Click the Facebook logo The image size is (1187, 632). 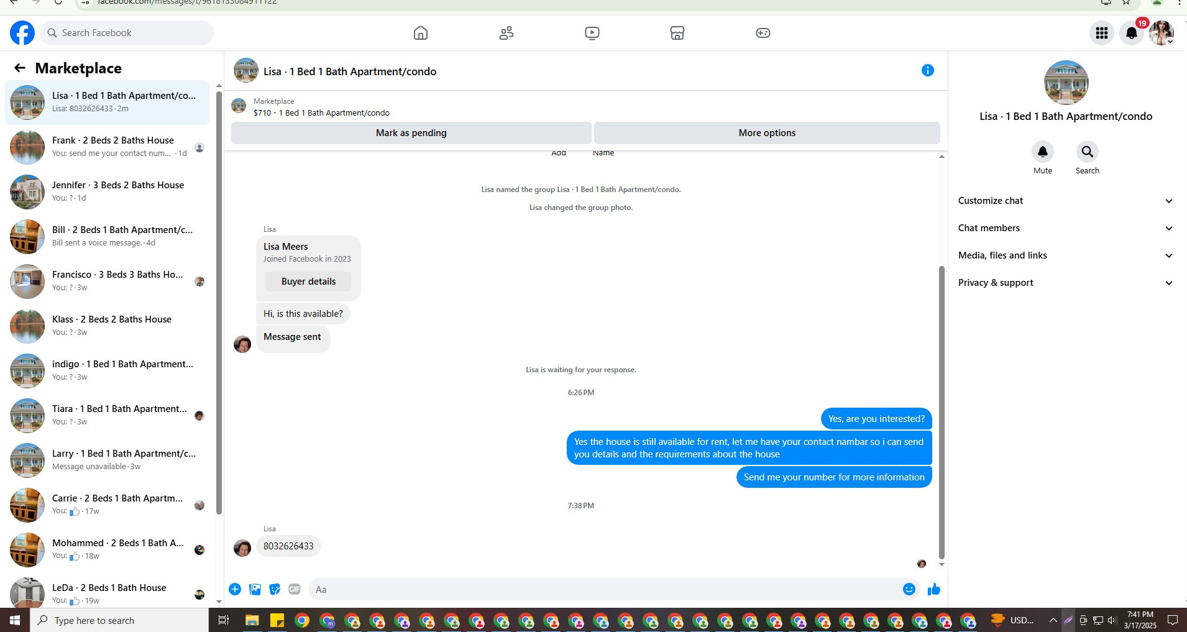[22, 33]
